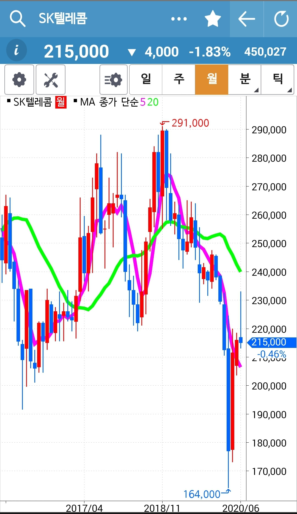The width and height of the screenshot is (297, 514).
Task: Refresh the chart with circular arrow
Action: pyautogui.click(x=281, y=19)
